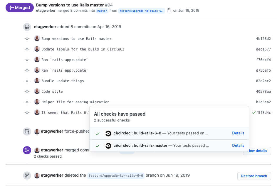Click the timeline commit node beside 'Code style'
The height and width of the screenshot is (189, 277).
(x=27, y=91)
